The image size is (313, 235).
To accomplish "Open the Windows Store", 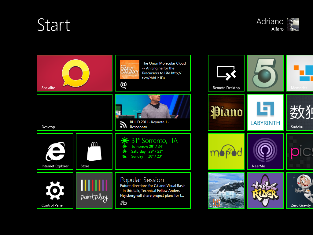I will pos(94,151).
